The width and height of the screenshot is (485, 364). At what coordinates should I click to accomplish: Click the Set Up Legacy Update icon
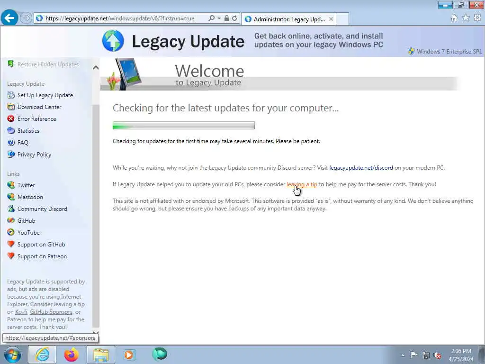(11, 95)
